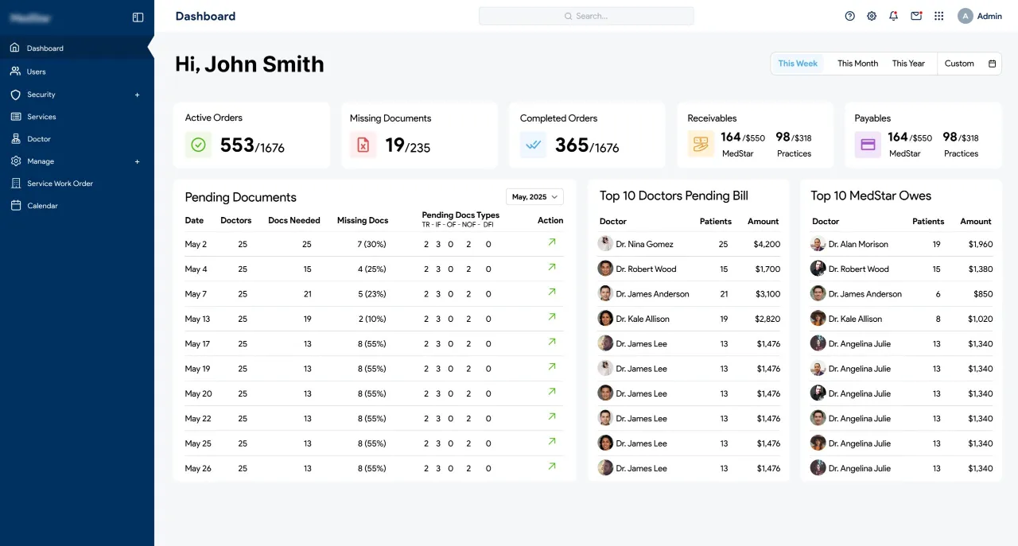Open the May 26 row action arrow
The image size is (1018, 546).
552,466
